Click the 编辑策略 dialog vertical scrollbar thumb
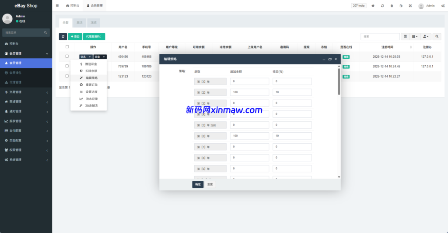Viewport: 448px width, 233px height. pyautogui.click(x=339, y=81)
